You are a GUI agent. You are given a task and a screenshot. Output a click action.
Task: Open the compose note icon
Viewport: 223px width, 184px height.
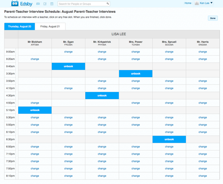(45, 4)
